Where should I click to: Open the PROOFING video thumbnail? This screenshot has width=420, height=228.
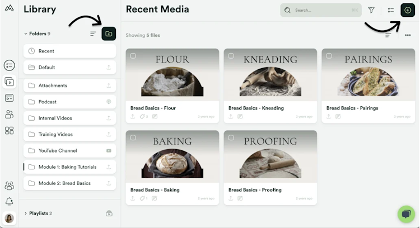tap(270, 156)
